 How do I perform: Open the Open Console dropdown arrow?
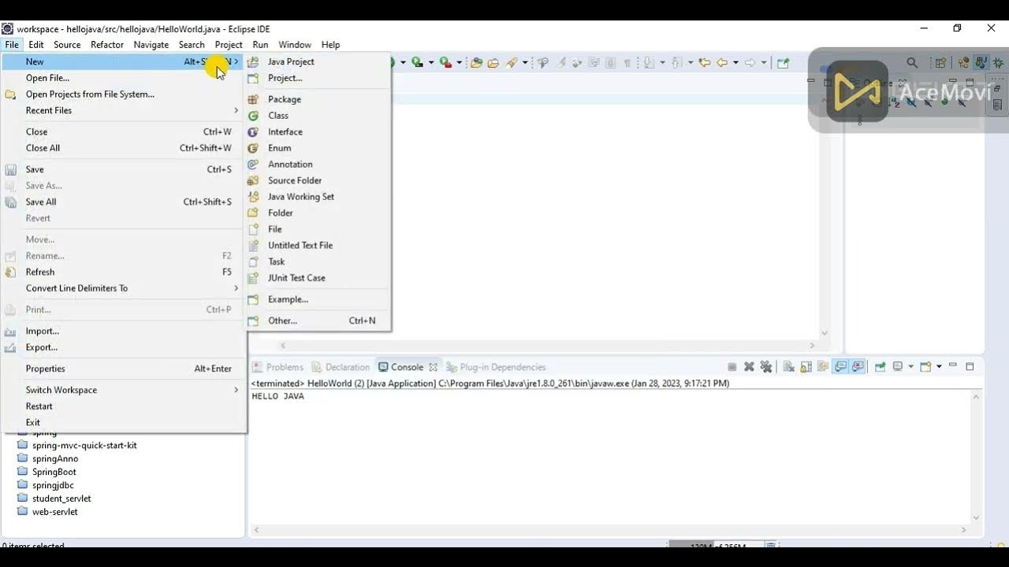tap(939, 367)
